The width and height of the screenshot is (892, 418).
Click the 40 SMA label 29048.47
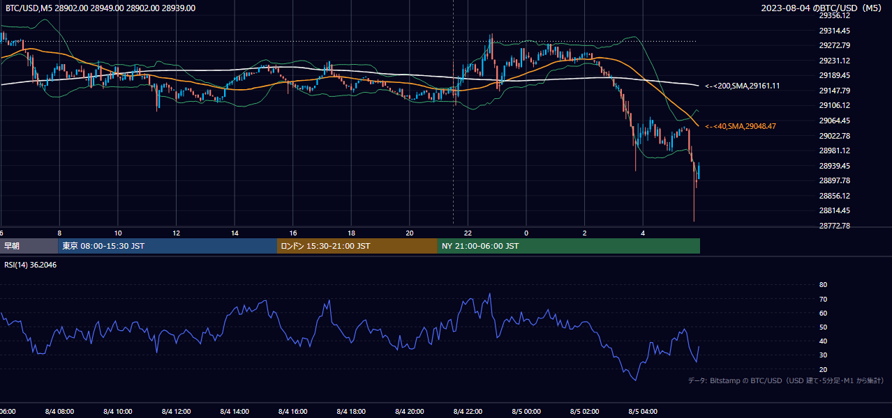[741, 126]
